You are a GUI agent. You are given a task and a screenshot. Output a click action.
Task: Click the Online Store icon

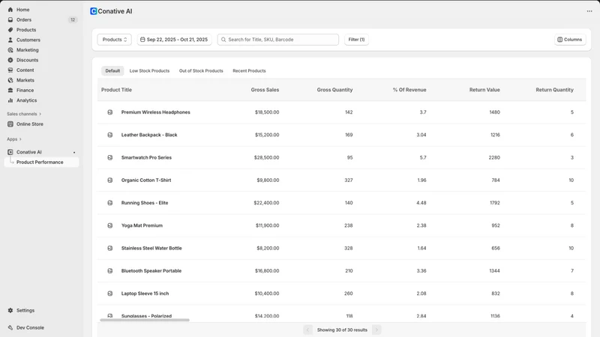[x=10, y=124]
